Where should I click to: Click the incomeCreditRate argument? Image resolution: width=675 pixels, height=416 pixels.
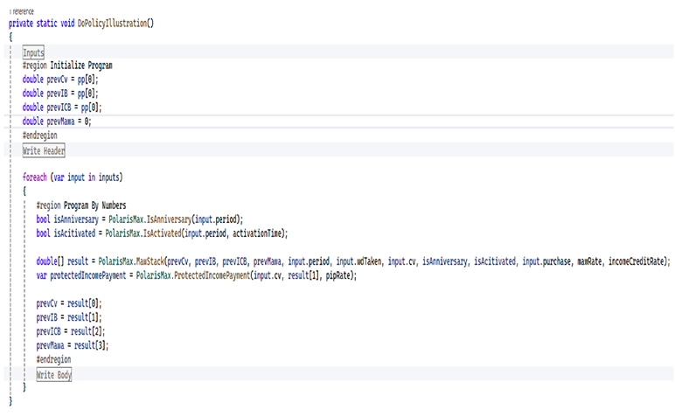[637, 261]
